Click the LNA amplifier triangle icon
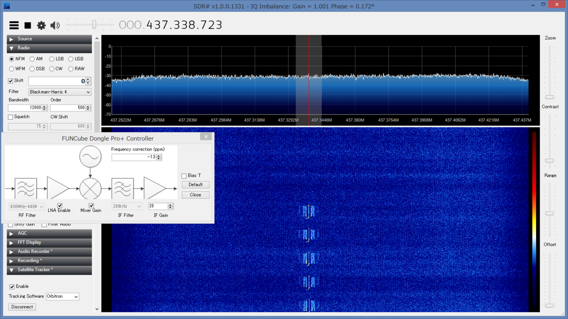 tap(58, 189)
